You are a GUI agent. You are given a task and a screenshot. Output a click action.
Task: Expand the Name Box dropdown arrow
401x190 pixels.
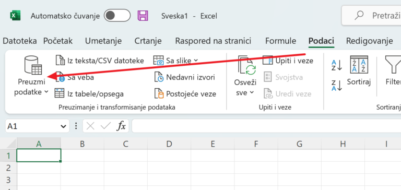63,126
